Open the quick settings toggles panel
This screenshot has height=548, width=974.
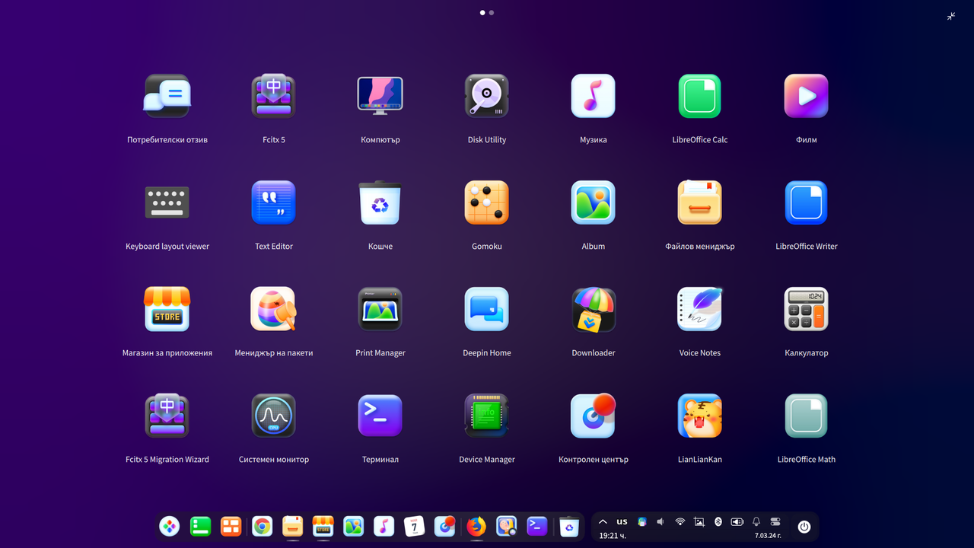click(x=775, y=521)
